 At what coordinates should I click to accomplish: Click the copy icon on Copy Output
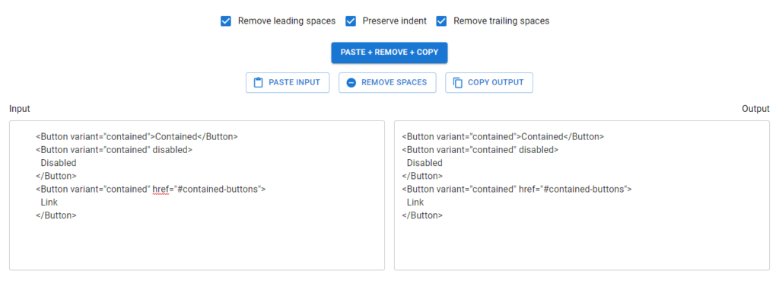[457, 82]
